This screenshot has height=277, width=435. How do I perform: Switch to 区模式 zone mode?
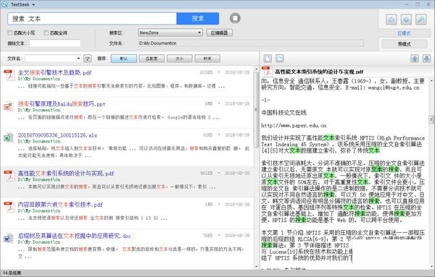coord(404,33)
